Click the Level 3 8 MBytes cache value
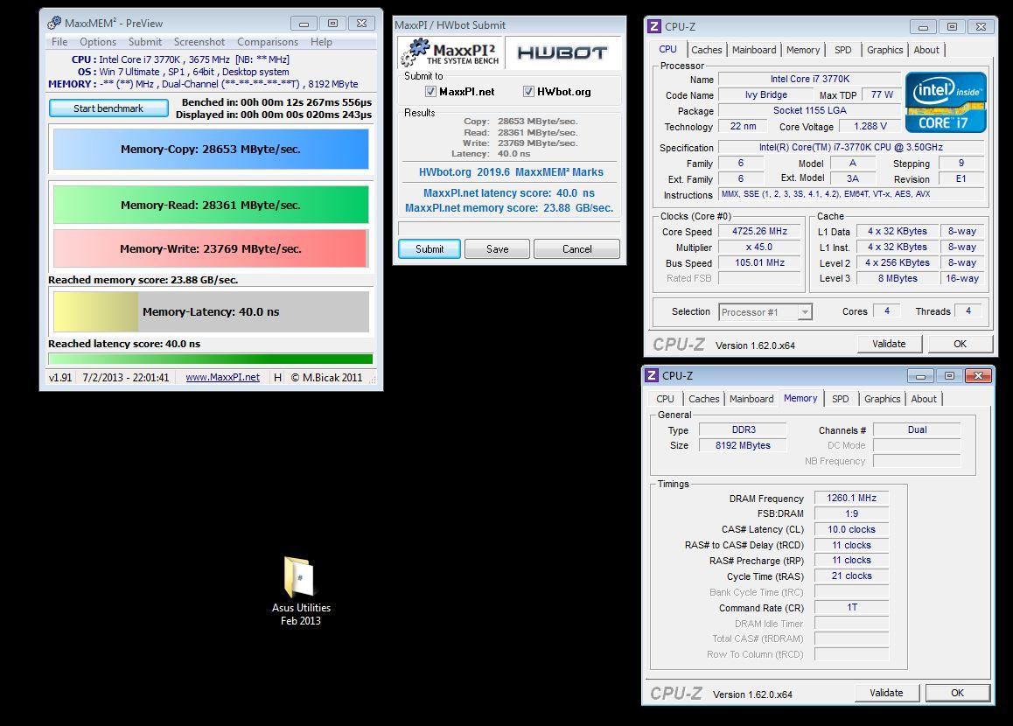 [898, 278]
